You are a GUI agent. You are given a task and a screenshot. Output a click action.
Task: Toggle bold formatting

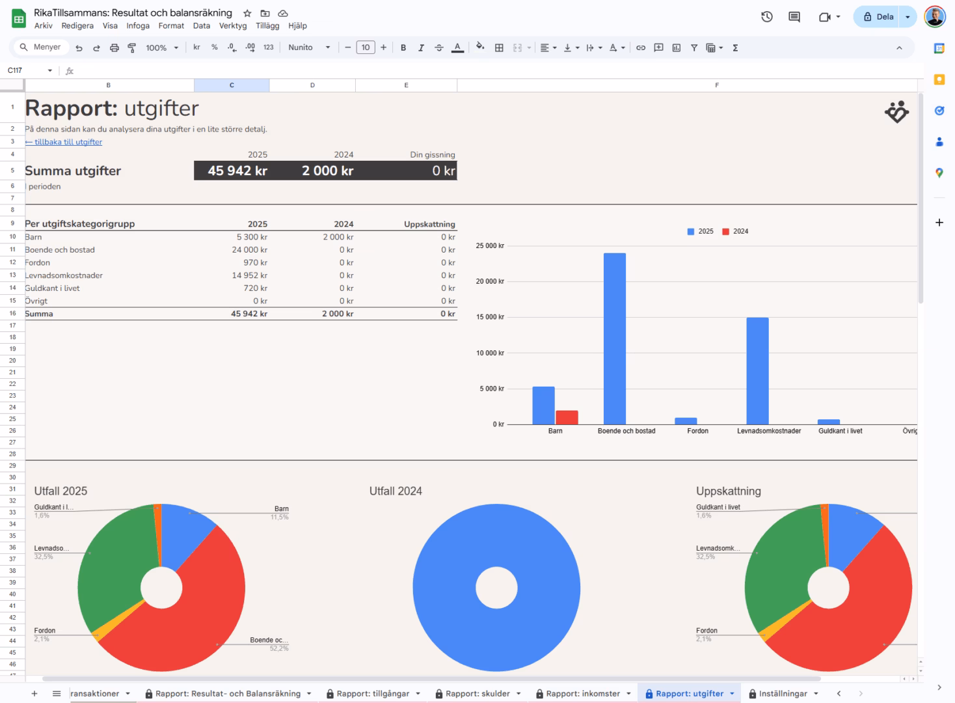tap(403, 48)
